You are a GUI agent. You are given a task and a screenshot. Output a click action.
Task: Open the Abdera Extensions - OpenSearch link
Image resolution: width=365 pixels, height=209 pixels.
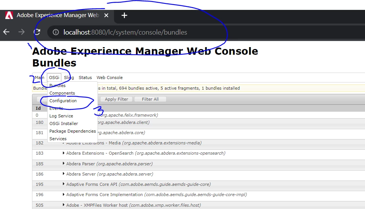coord(100,153)
